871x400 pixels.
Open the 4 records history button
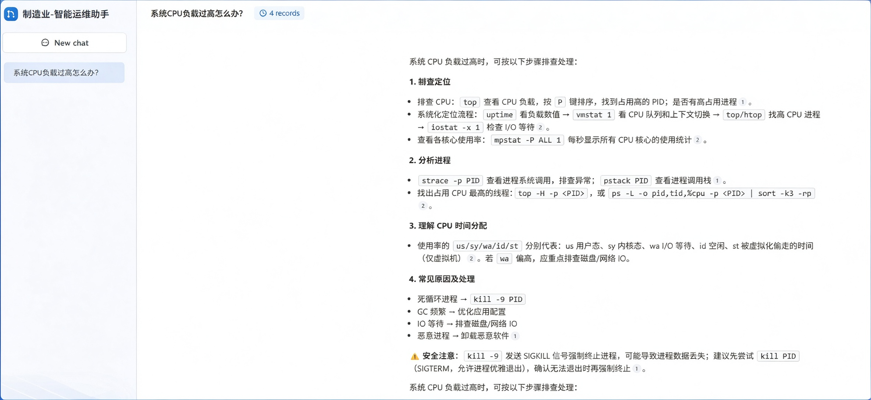click(279, 13)
